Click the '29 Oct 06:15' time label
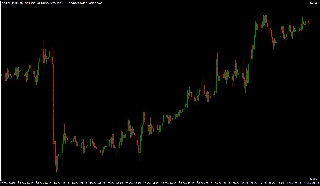320x186 pixels. pos(115,183)
